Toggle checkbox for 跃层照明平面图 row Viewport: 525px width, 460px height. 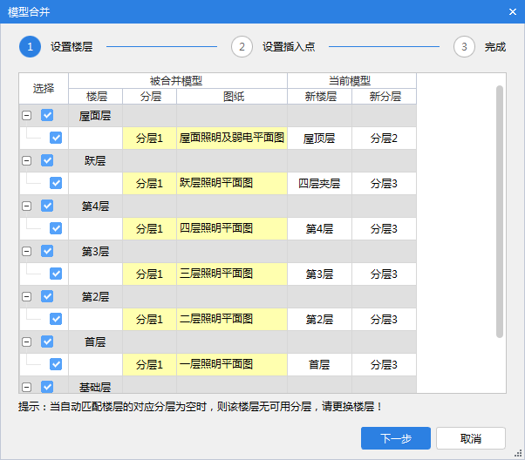[56, 183]
